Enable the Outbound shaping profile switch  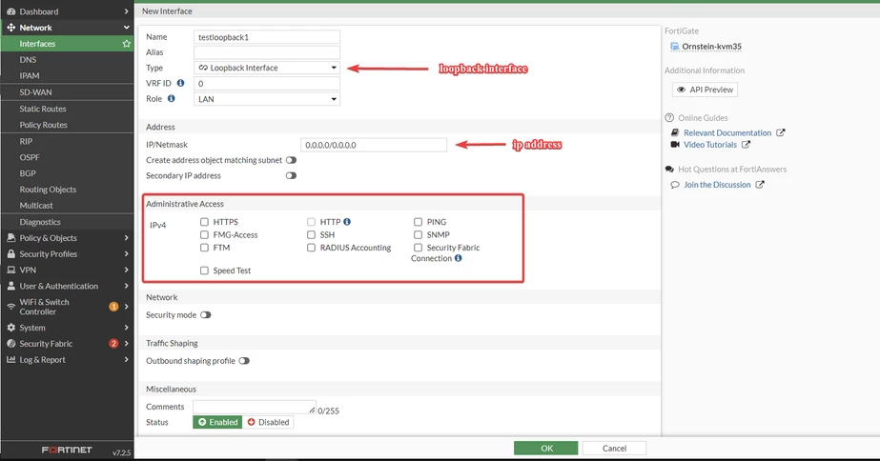click(243, 361)
